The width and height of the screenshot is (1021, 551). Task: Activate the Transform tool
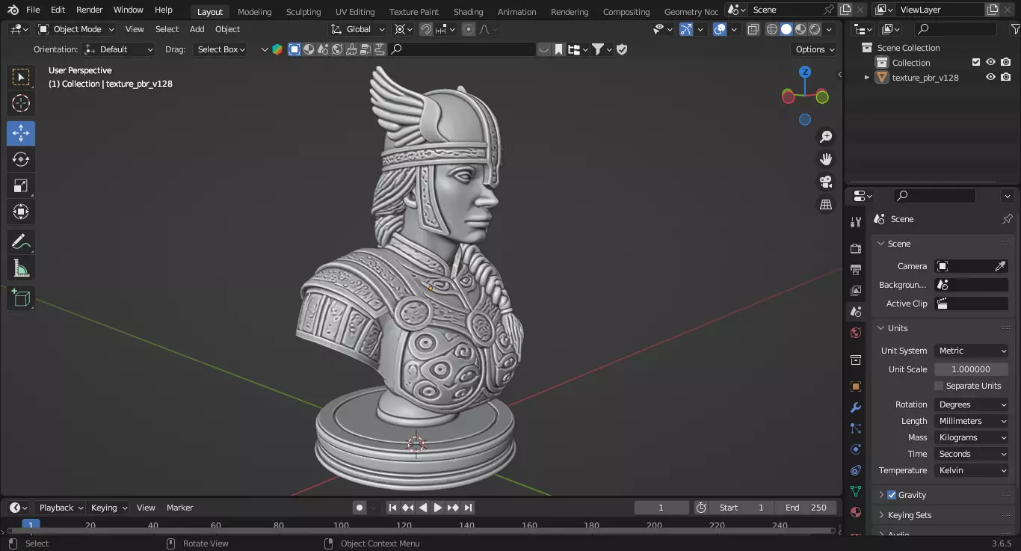[x=21, y=212]
